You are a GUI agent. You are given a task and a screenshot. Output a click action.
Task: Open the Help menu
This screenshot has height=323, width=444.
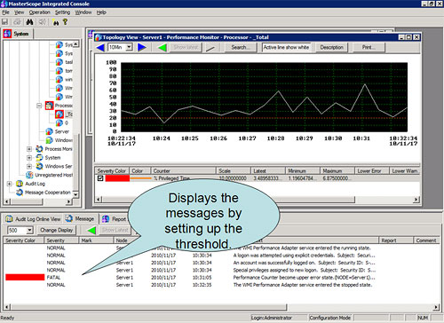pos(101,12)
